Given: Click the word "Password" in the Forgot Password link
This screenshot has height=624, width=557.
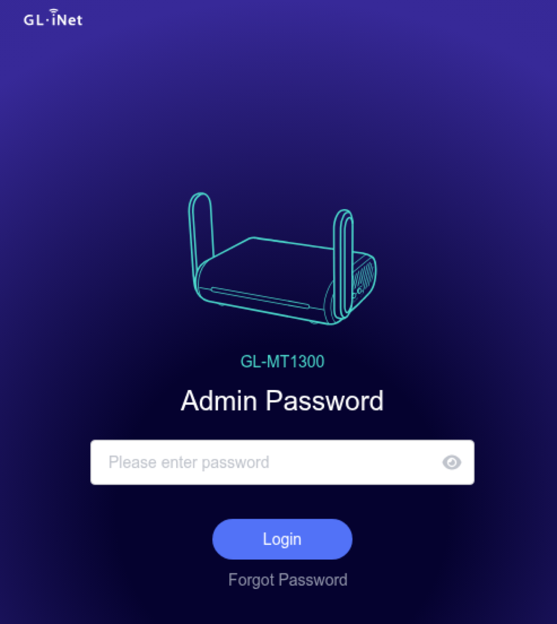Looking at the screenshot, I should (x=313, y=580).
